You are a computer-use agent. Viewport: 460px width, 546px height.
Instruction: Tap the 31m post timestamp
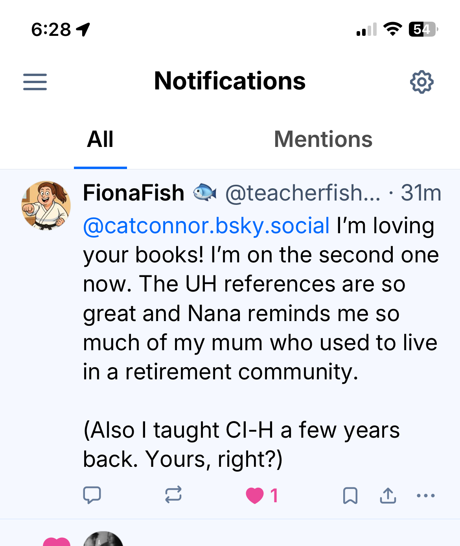click(421, 193)
